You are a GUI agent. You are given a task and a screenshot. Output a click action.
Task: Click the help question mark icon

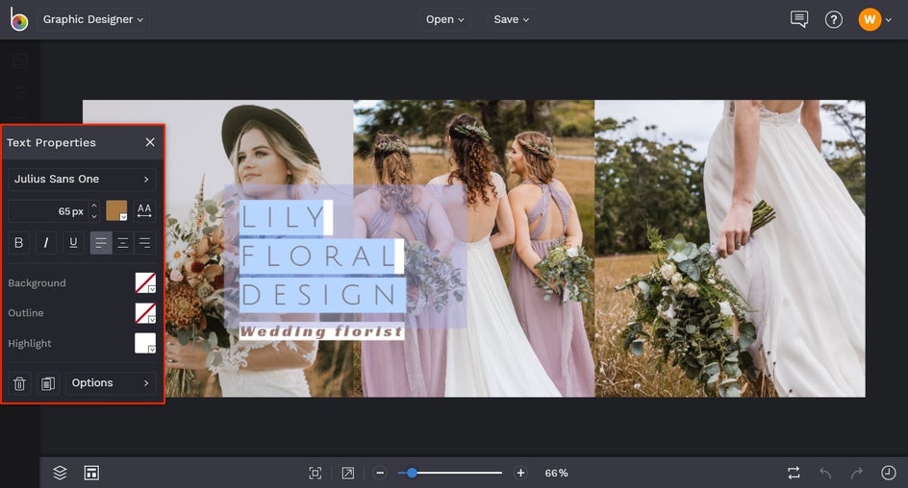pos(833,19)
